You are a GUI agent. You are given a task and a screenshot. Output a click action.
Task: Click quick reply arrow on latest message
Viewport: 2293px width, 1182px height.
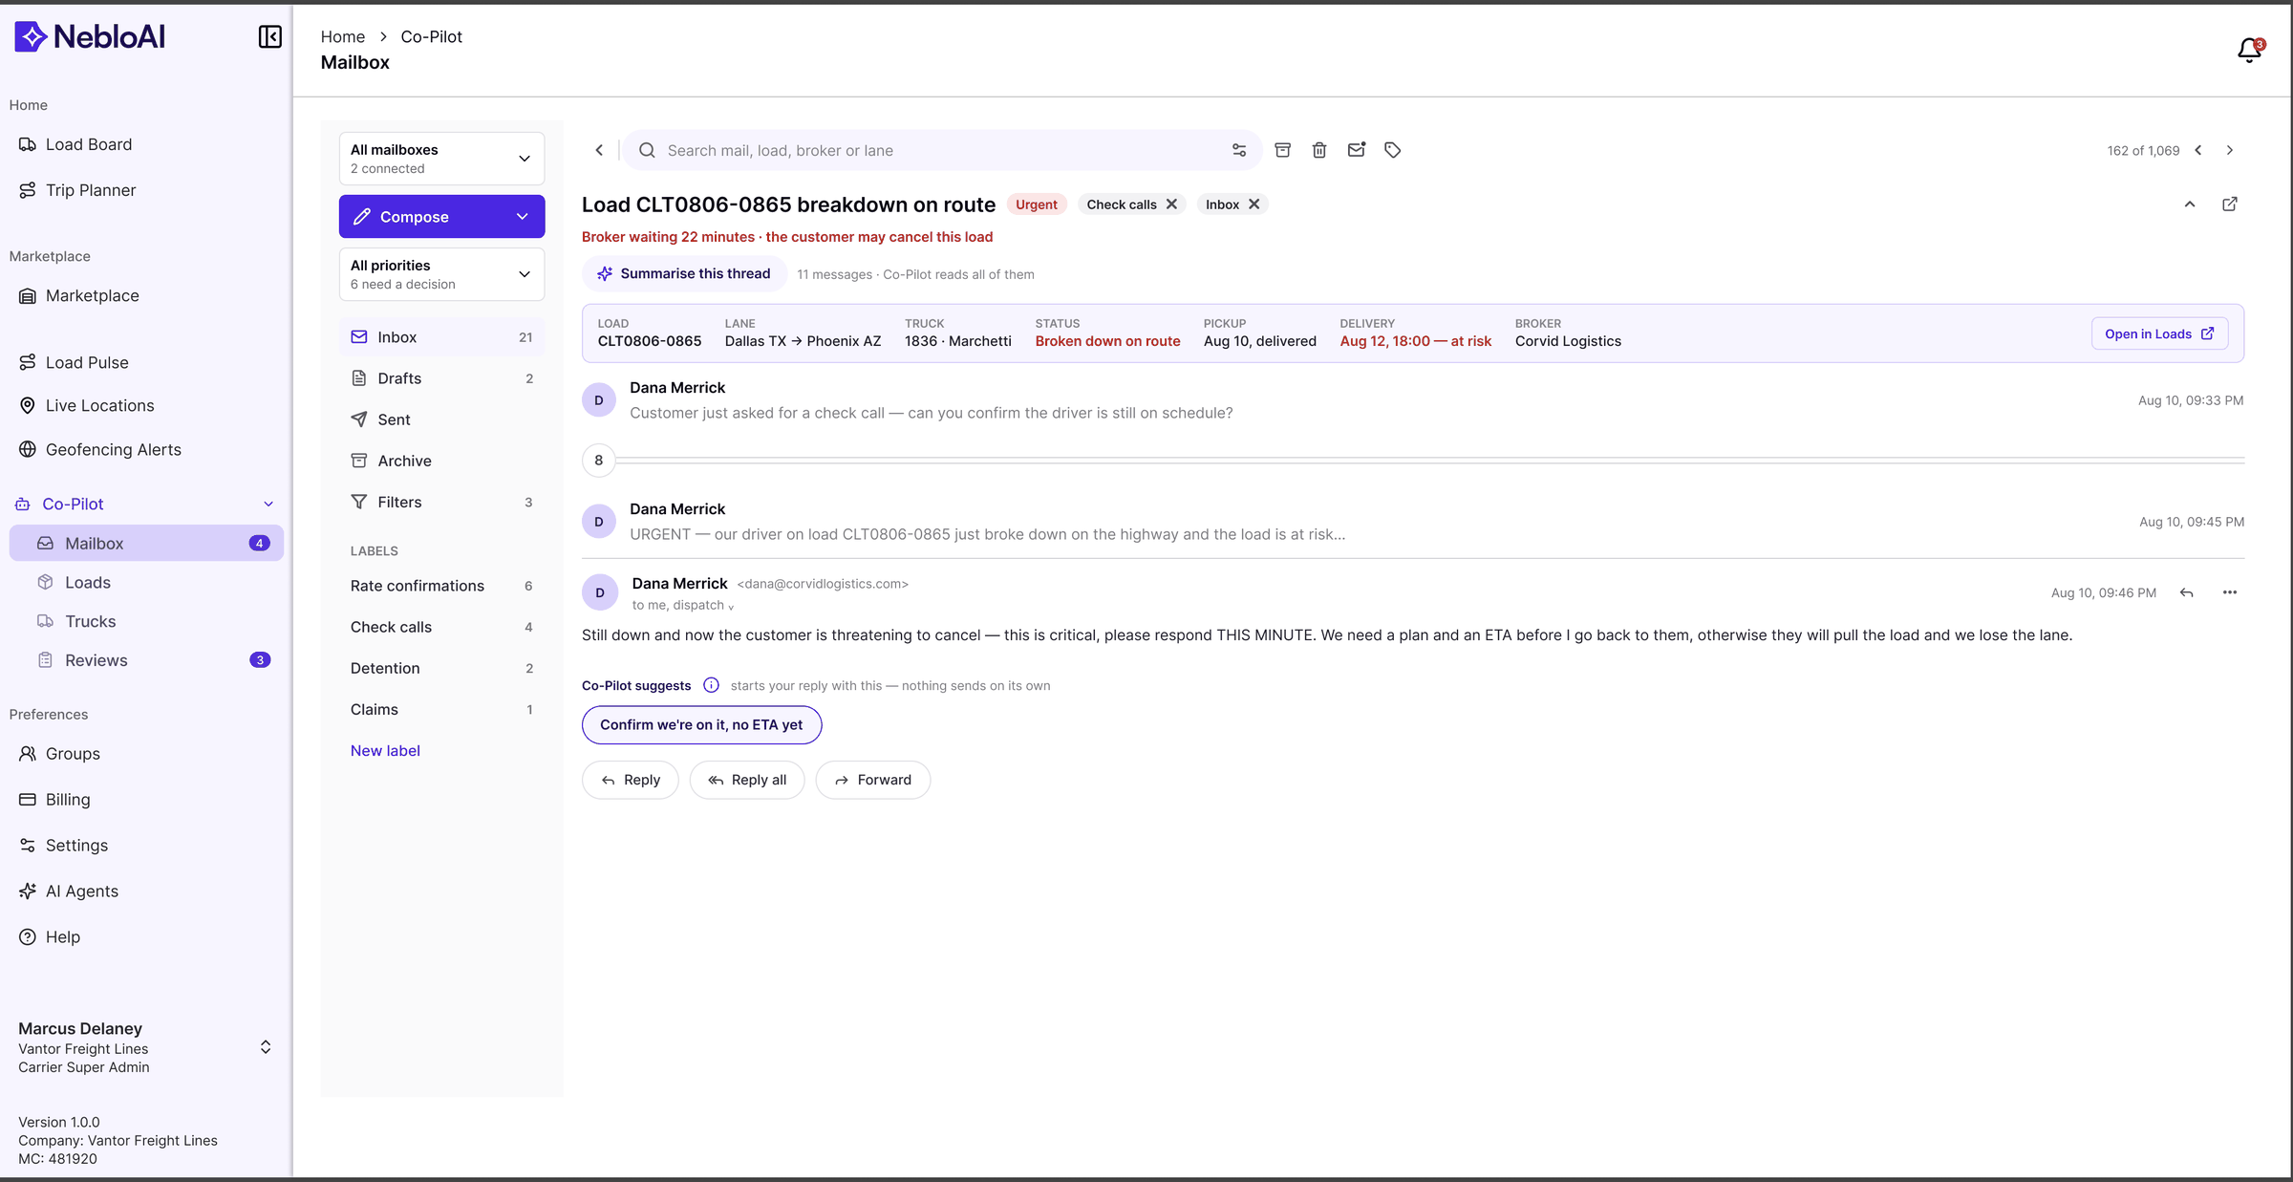[x=2187, y=592]
